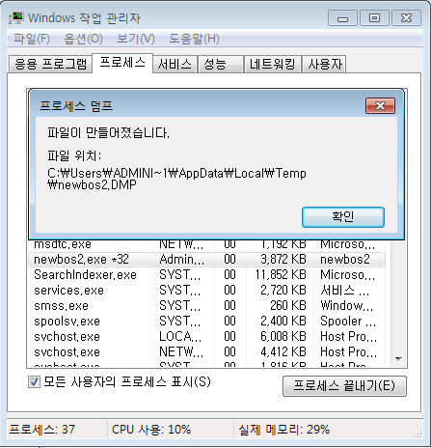Click the process list scroll down arrow
The image size is (431, 448).
coord(398,359)
